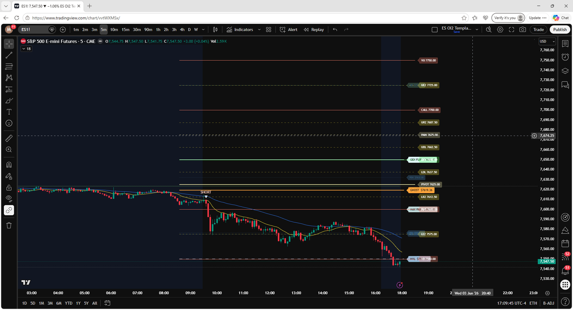Open the products apps grid button
The image size is (573, 310).
click(565, 285)
